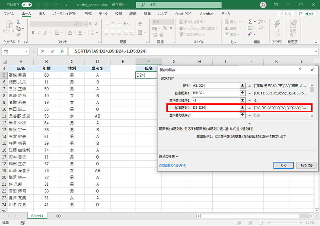Image resolution: width=320 pixels, height=226 pixels.
Task: Click the copy icon
Action: coord(18,28)
